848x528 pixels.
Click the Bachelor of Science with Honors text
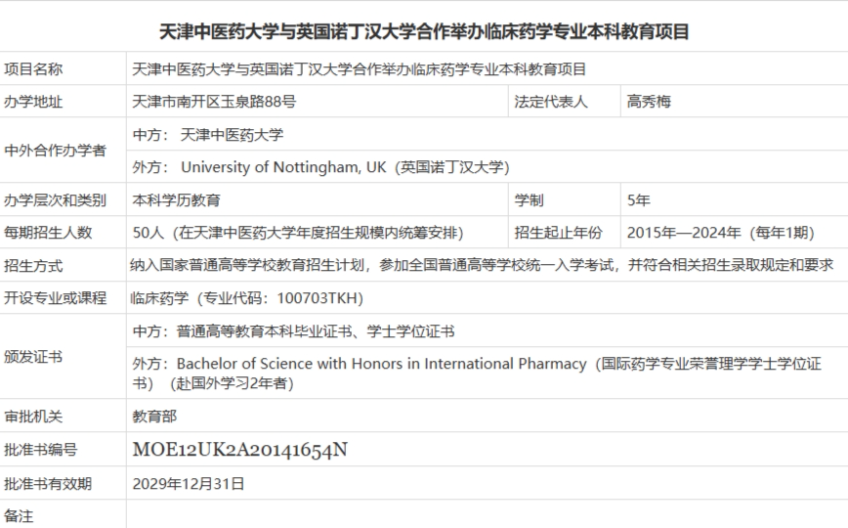point(477,373)
